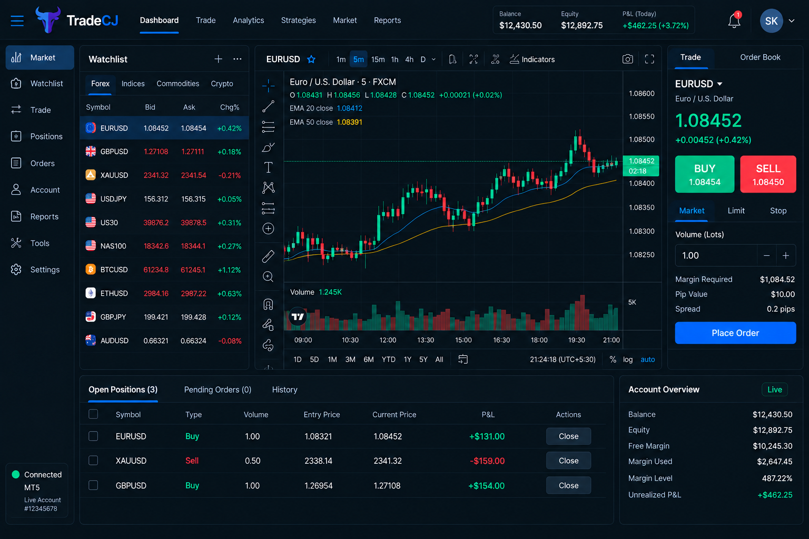Expand the EURUSD symbol dropdown in Trade panel
The width and height of the screenshot is (809, 539).
[x=720, y=84]
